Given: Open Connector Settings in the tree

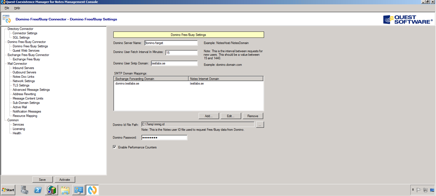Looking at the screenshot, I should click(x=25, y=33).
